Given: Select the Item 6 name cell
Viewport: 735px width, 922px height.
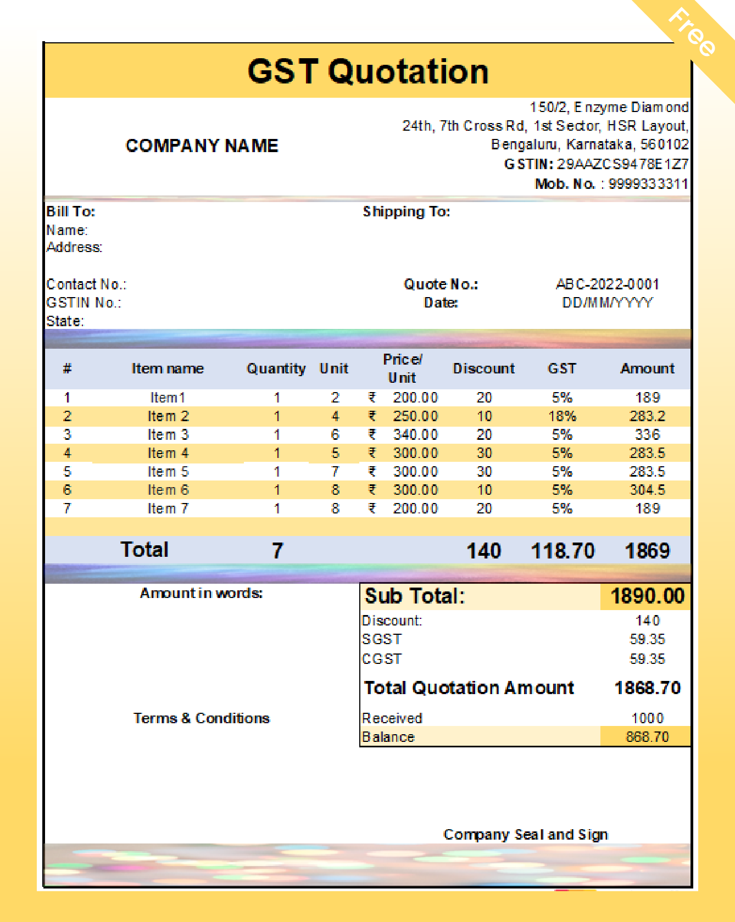Looking at the screenshot, I should point(168,490).
